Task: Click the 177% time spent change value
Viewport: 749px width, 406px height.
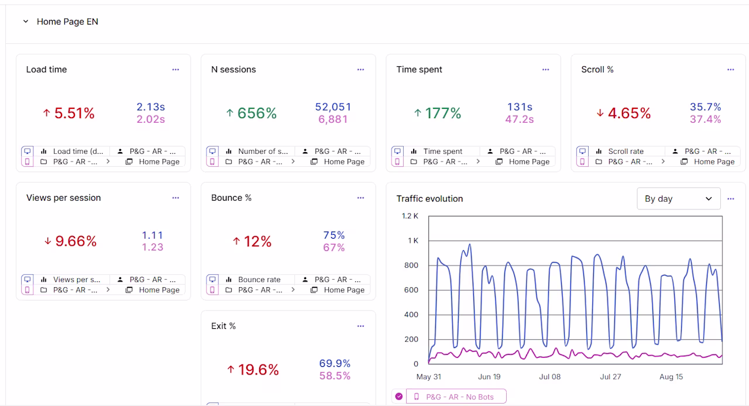Action: tap(443, 113)
